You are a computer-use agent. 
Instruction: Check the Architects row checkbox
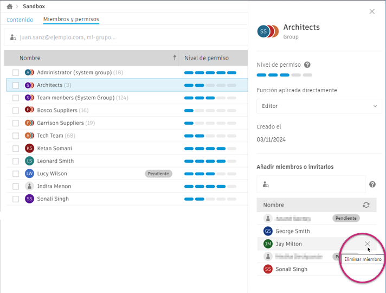(16, 85)
